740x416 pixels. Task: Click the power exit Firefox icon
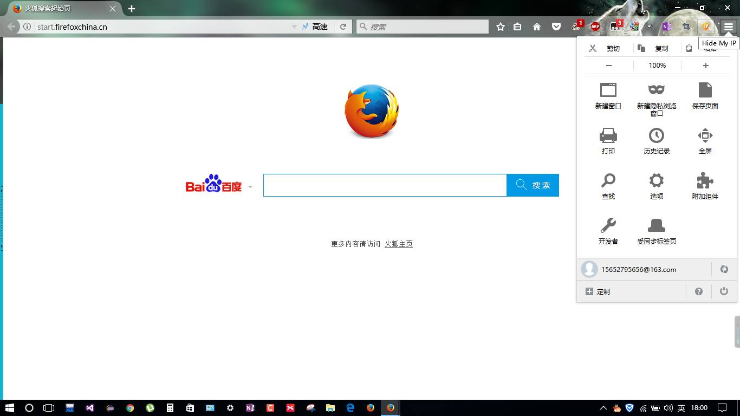pos(724,291)
